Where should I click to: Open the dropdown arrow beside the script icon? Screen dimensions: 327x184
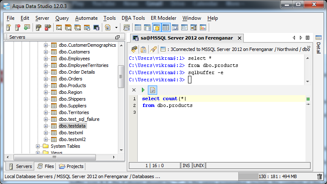tap(116, 27)
